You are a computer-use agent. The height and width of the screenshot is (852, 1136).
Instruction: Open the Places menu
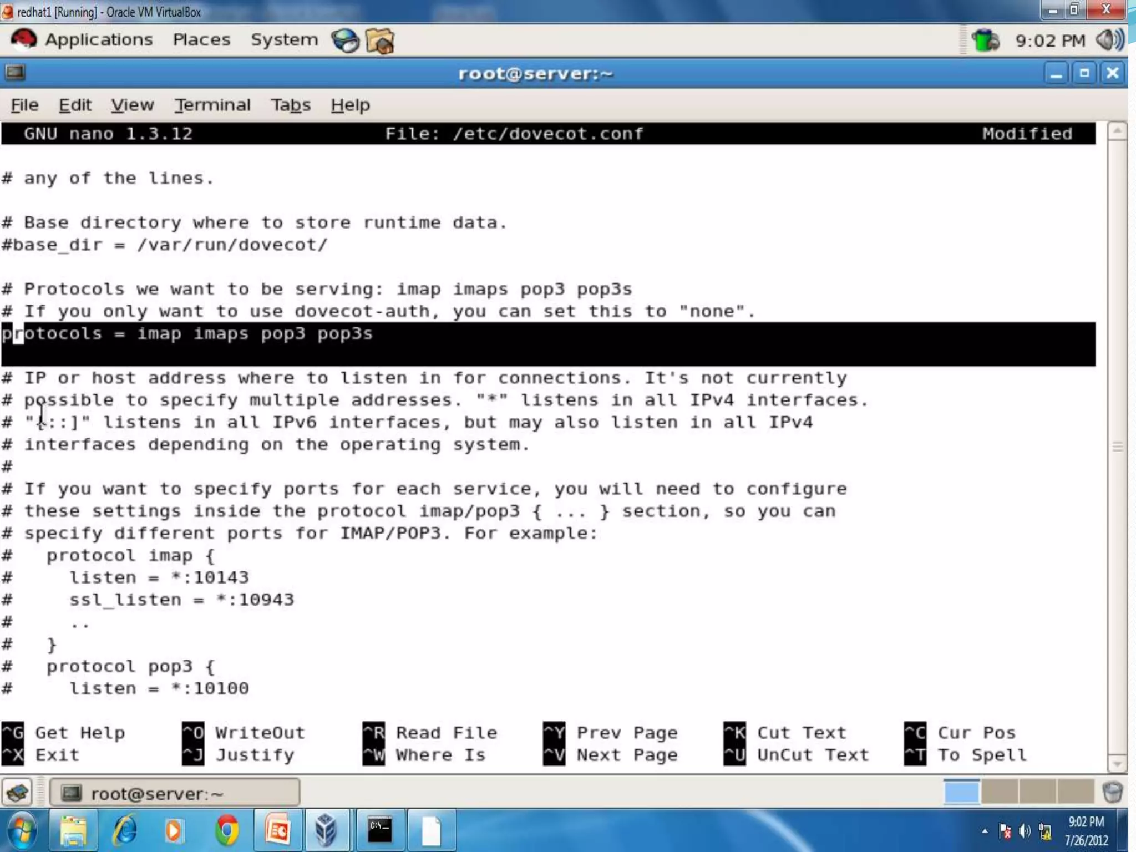[201, 40]
